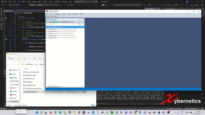
Task: Click the search magnifier icon in Assembly Explorer toolbar
Action: pos(60,22)
